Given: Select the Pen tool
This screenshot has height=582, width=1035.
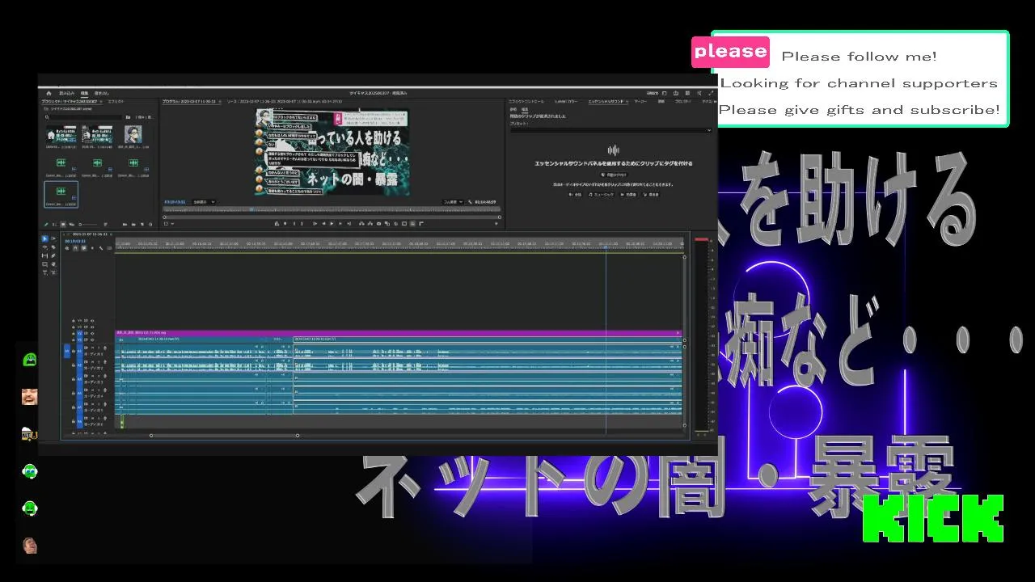Looking at the screenshot, I should pyautogui.click(x=53, y=255).
